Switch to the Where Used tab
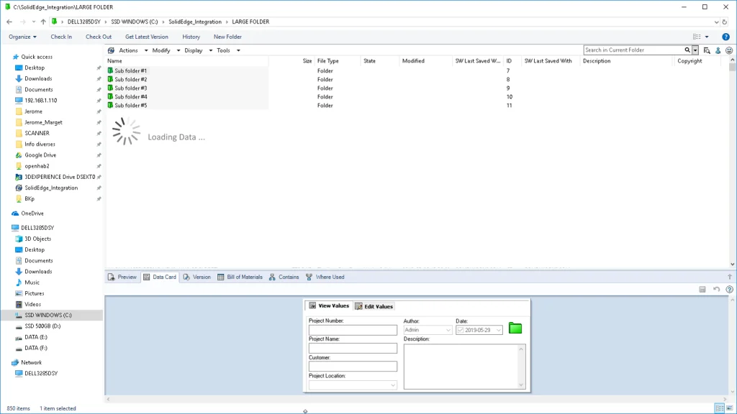737x414 pixels. [325, 277]
